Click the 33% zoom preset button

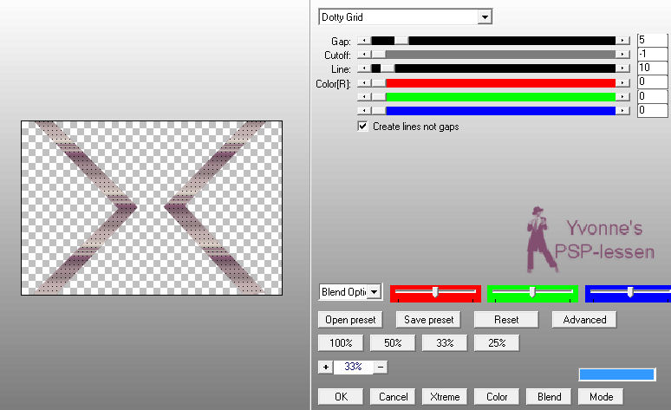click(x=445, y=342)
